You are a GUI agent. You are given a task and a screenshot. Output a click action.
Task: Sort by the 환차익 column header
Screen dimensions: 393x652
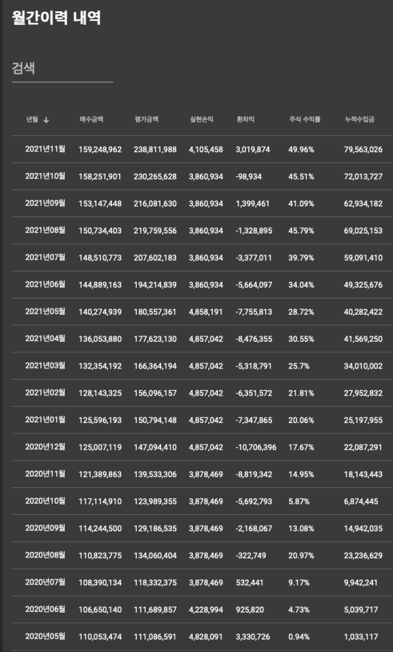pyautogui.click(x=245, y=120)
